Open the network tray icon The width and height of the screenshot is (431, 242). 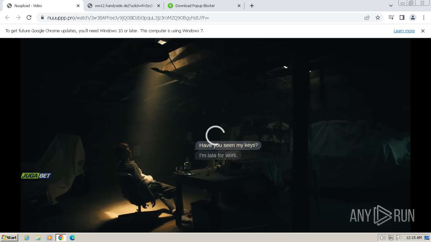pyautogui.click(x=391, y=238)
